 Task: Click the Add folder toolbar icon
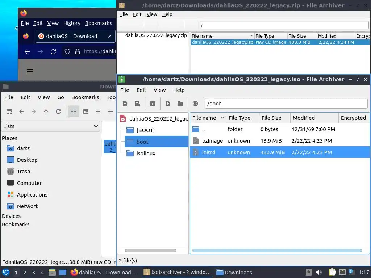coord(180,104)
